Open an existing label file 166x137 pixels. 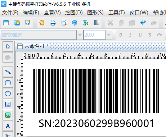click(x=17, y=23)
